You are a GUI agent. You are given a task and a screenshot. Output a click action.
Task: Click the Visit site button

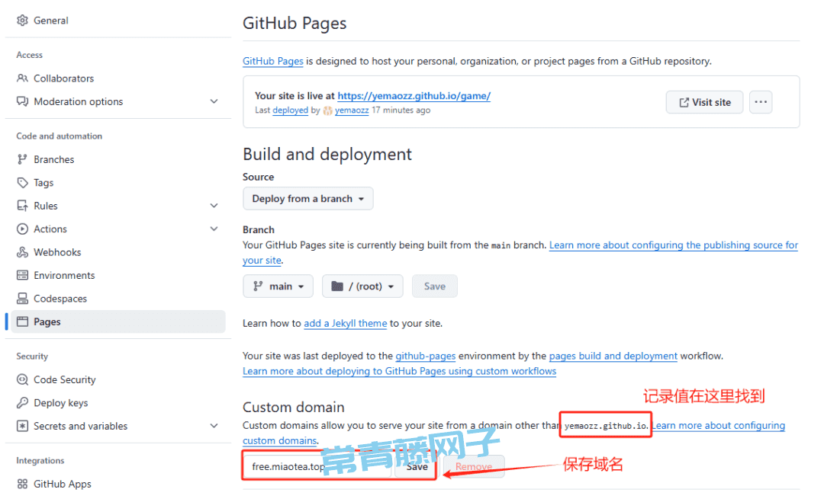705,102
